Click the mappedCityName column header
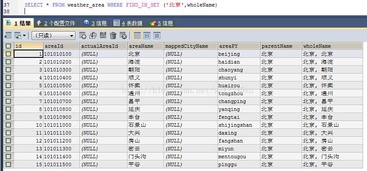This screenshot has height=171, width=367. click(x=191, y=46)
